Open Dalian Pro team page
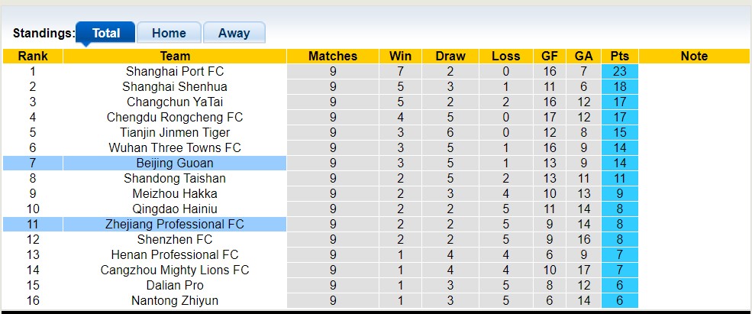Viewport: 752px width, 314px height. (175, 285)
